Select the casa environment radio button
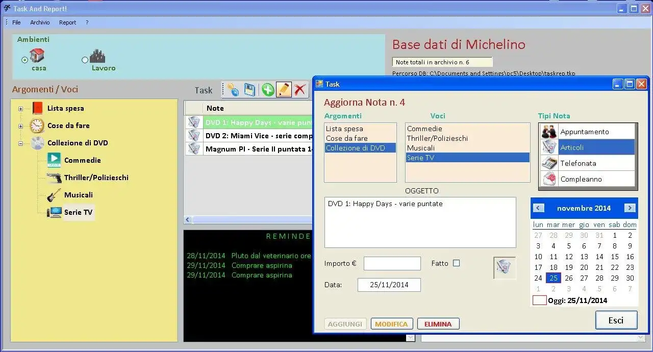This screenshot has height=352, width=653. point(24,60)
